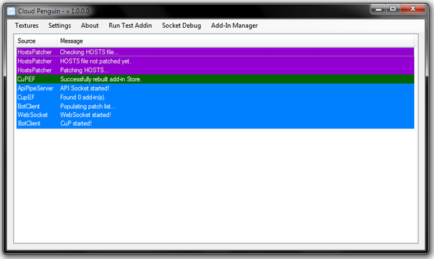This screenshot has width=434, height=259.
Task: Minimize the Cloud Penguin window
Action: 378,9
